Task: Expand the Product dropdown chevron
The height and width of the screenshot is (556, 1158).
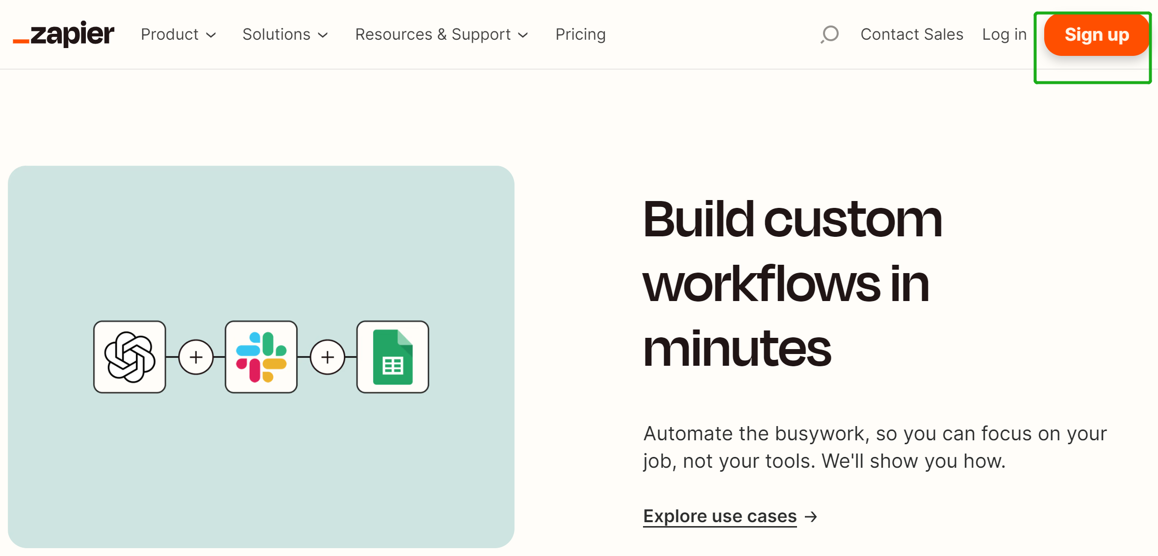Action: 211,35
